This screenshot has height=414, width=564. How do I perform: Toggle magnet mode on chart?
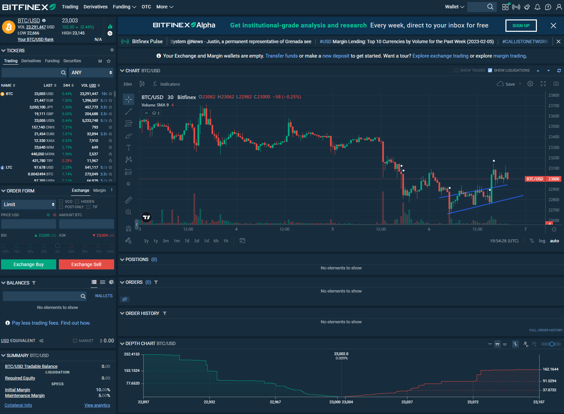tap(129, 229)
